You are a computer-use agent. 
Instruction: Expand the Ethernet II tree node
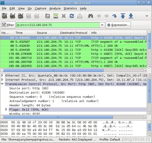point(2,75)
